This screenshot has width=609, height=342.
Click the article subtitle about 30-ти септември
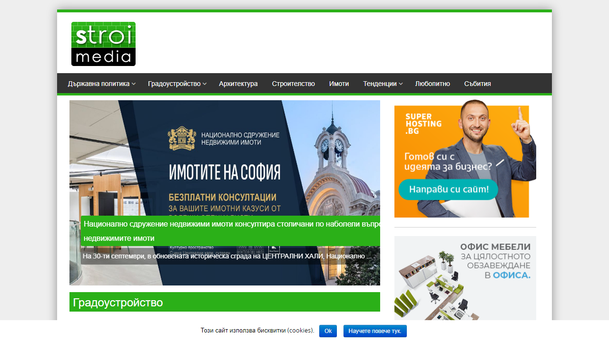(x=224, y=256)
